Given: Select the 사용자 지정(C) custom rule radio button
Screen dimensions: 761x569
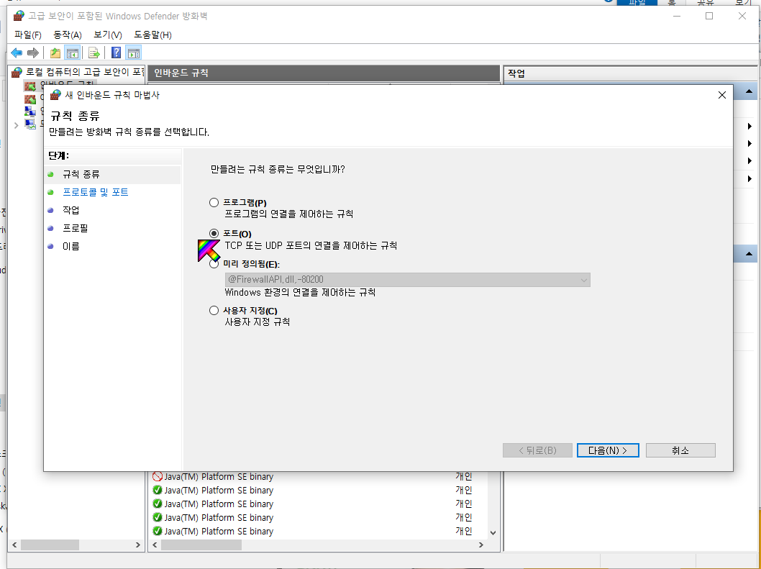Looking at the screenshot, I should pos(214,310).
